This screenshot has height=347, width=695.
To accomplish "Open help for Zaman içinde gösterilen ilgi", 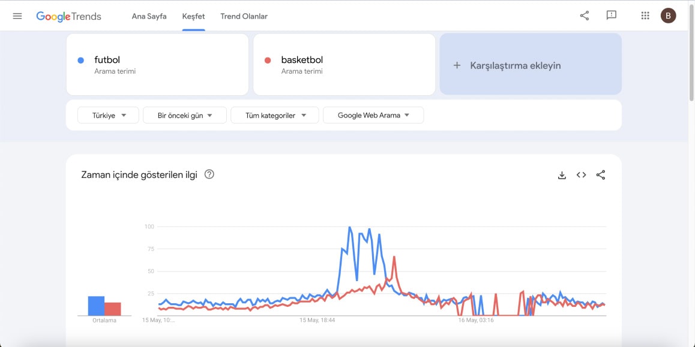I will pyautogui.click(x=209, y=174).
